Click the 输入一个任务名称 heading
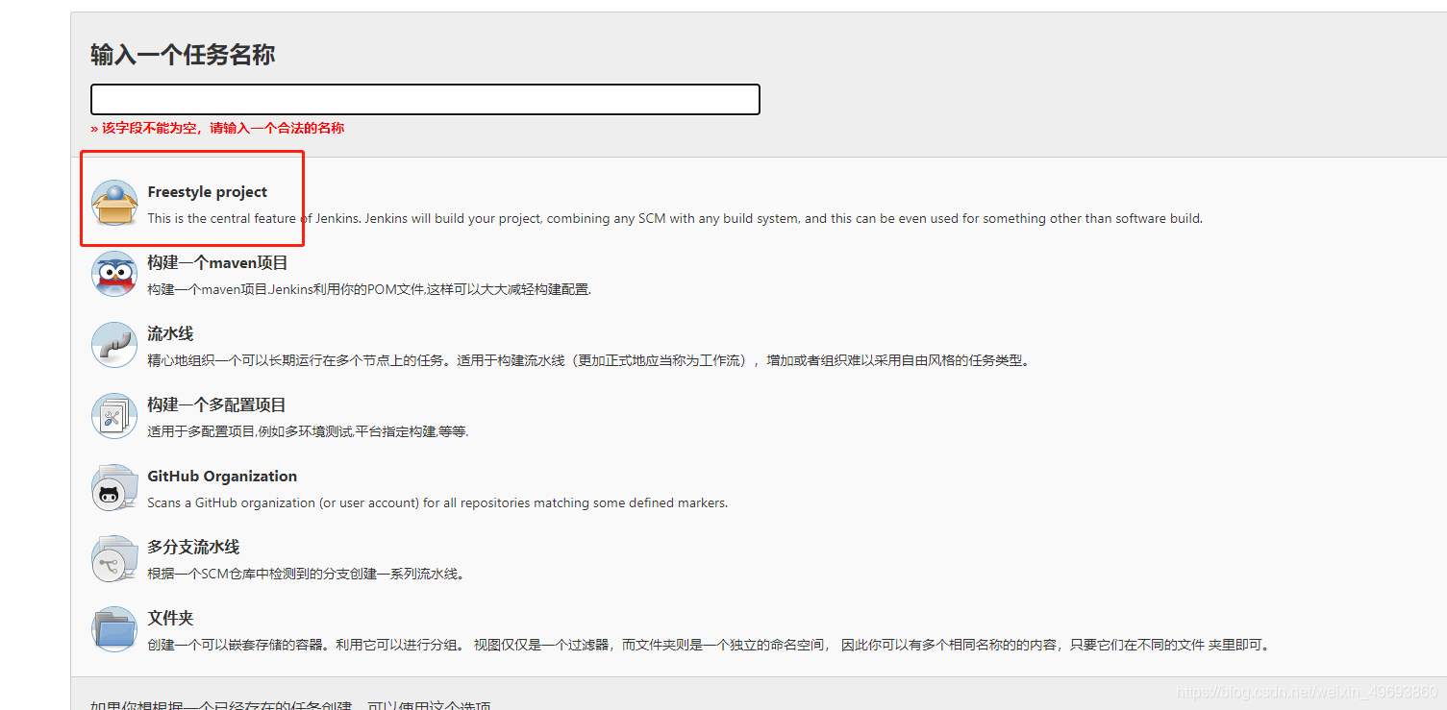The image size is (1447, 710). click(183, 55)
